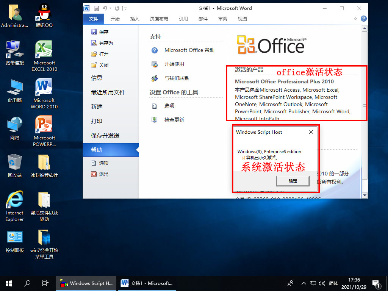Image resolution: width=388 pixels, height=291 pixels.
Task: Switch to the 插入 tab
Action: [135, 19]
